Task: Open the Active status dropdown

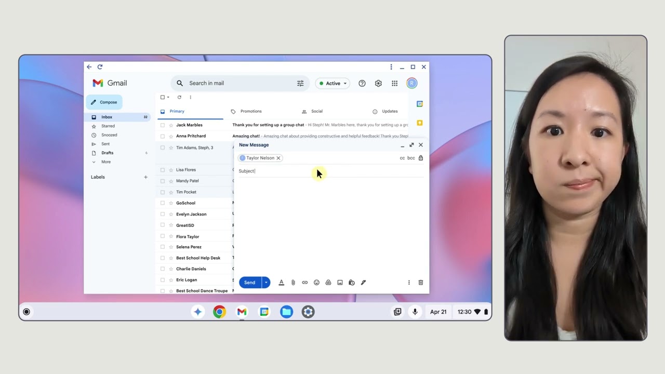Action: coord(332,83)
